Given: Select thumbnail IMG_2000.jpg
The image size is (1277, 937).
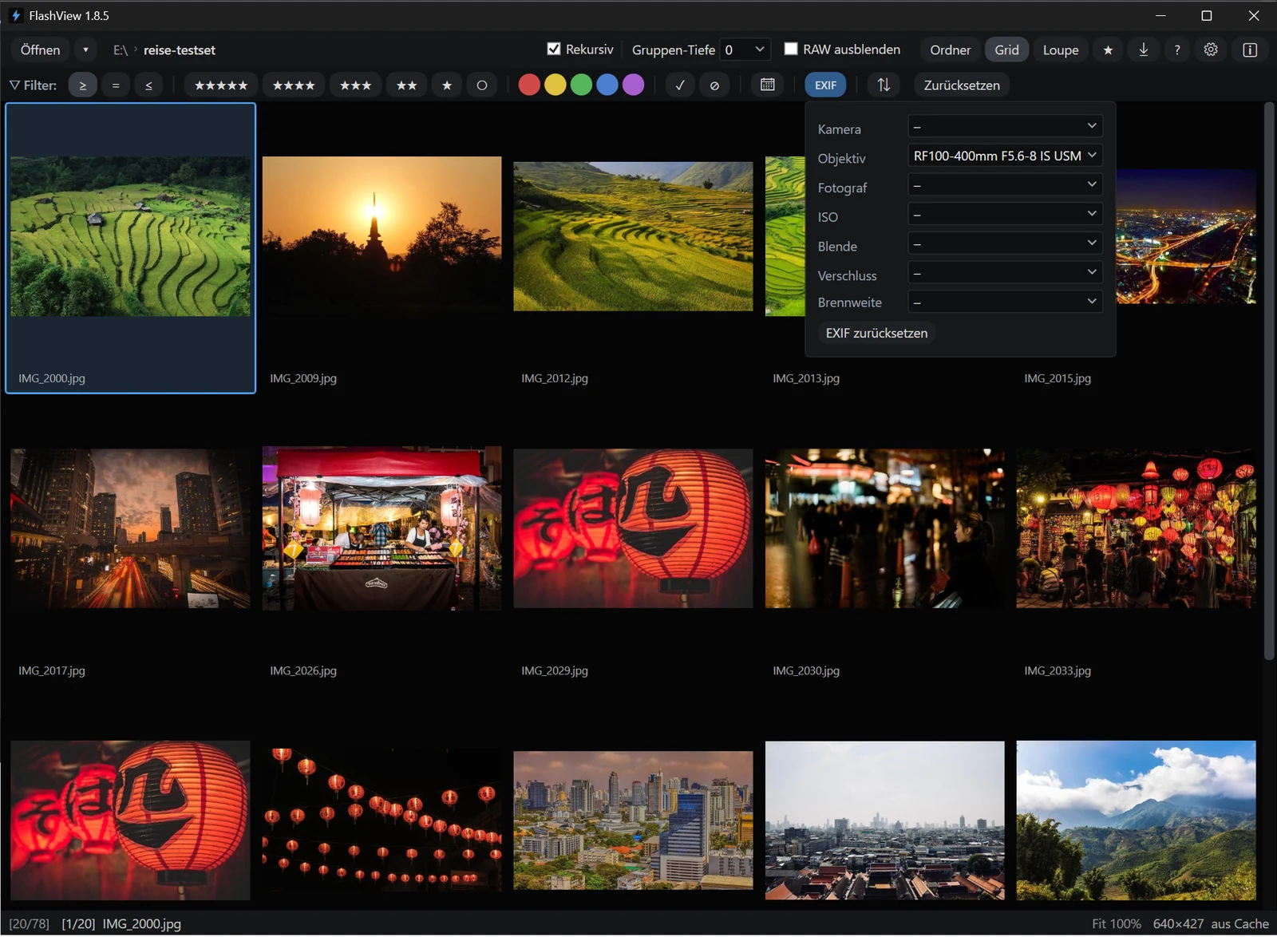Looking at the screenshot, I should pos(131,247).
